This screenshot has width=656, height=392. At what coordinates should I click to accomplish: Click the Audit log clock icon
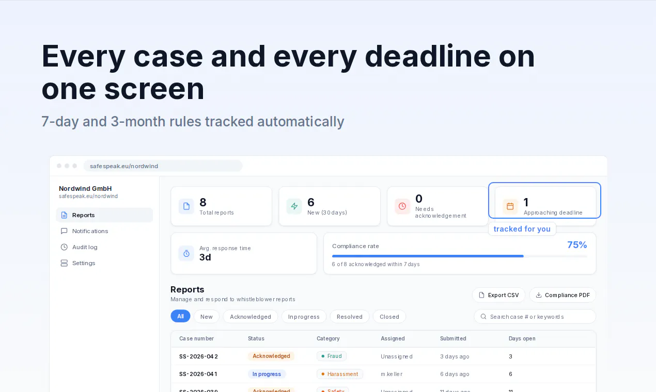point(64,247)
